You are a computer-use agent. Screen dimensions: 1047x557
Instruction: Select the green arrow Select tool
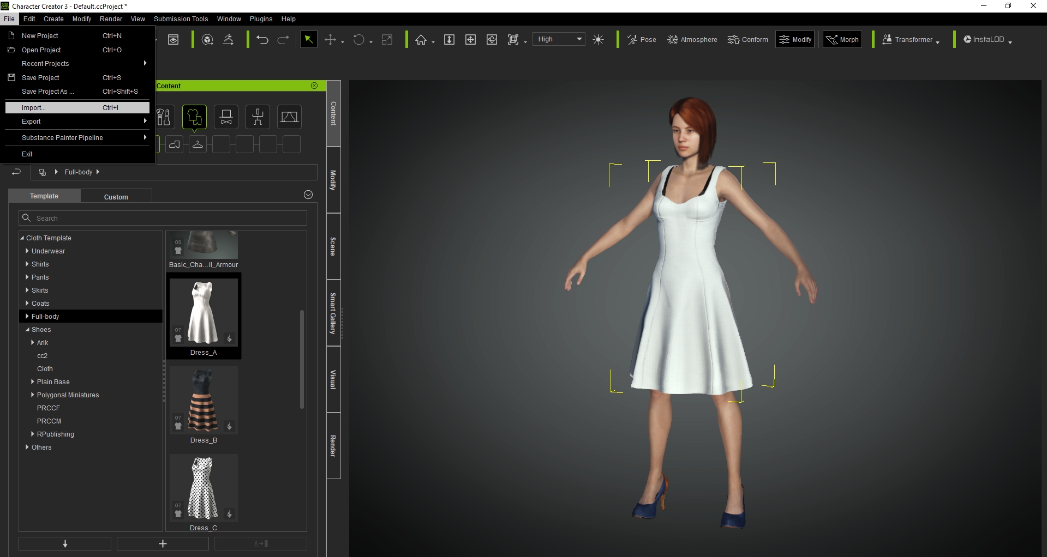[x=308, y=39]
